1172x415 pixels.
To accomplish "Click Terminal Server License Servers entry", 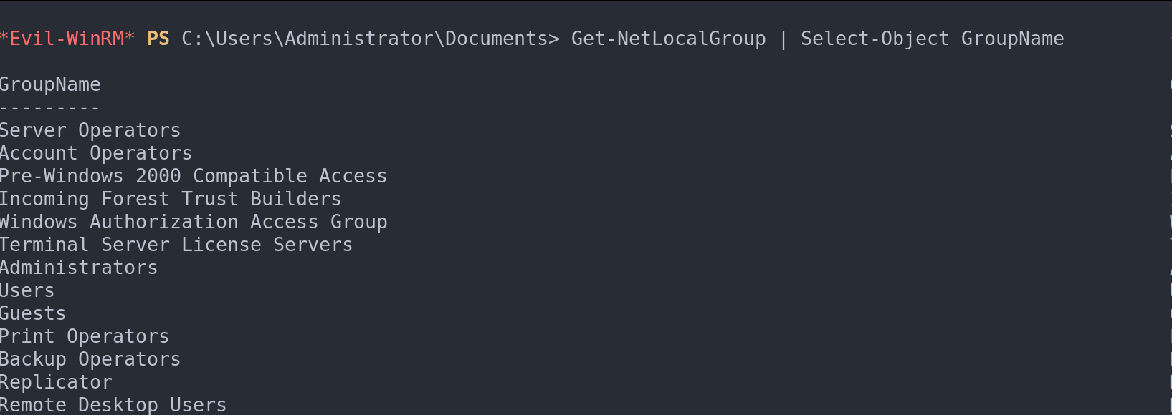I will pos(176,245).
